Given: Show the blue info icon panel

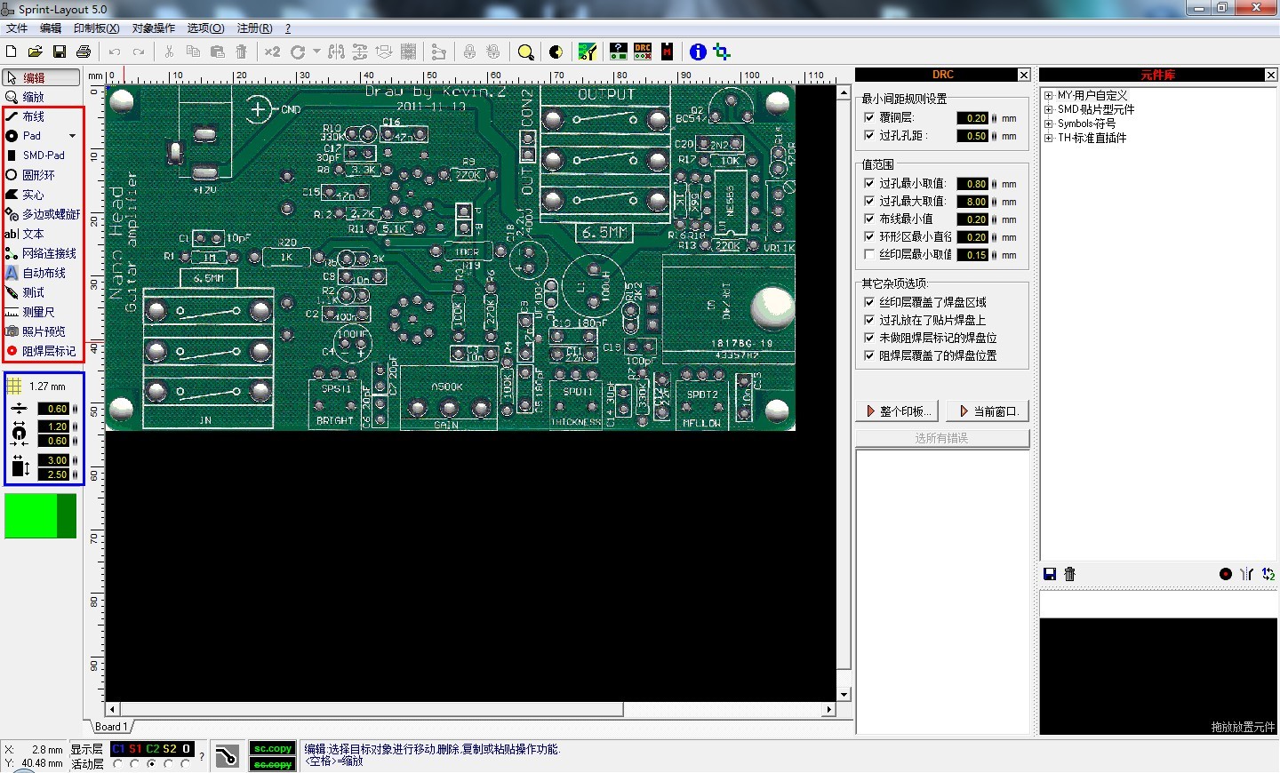Looking at the screenshot, I should (699, 52).
